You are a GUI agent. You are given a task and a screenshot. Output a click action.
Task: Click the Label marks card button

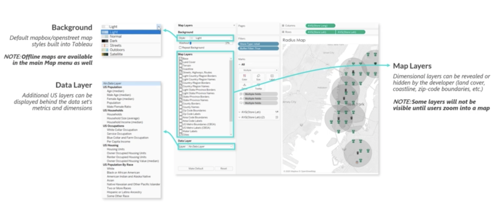(272, 77)
